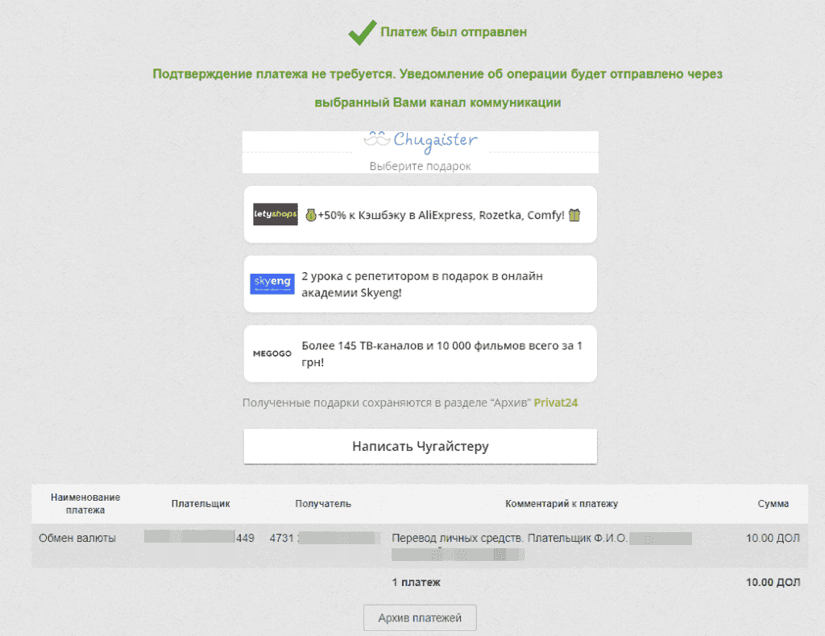Click the Наименование платежа column header
The width and height of the screenshot is (825, 636).
click(85, 504)
